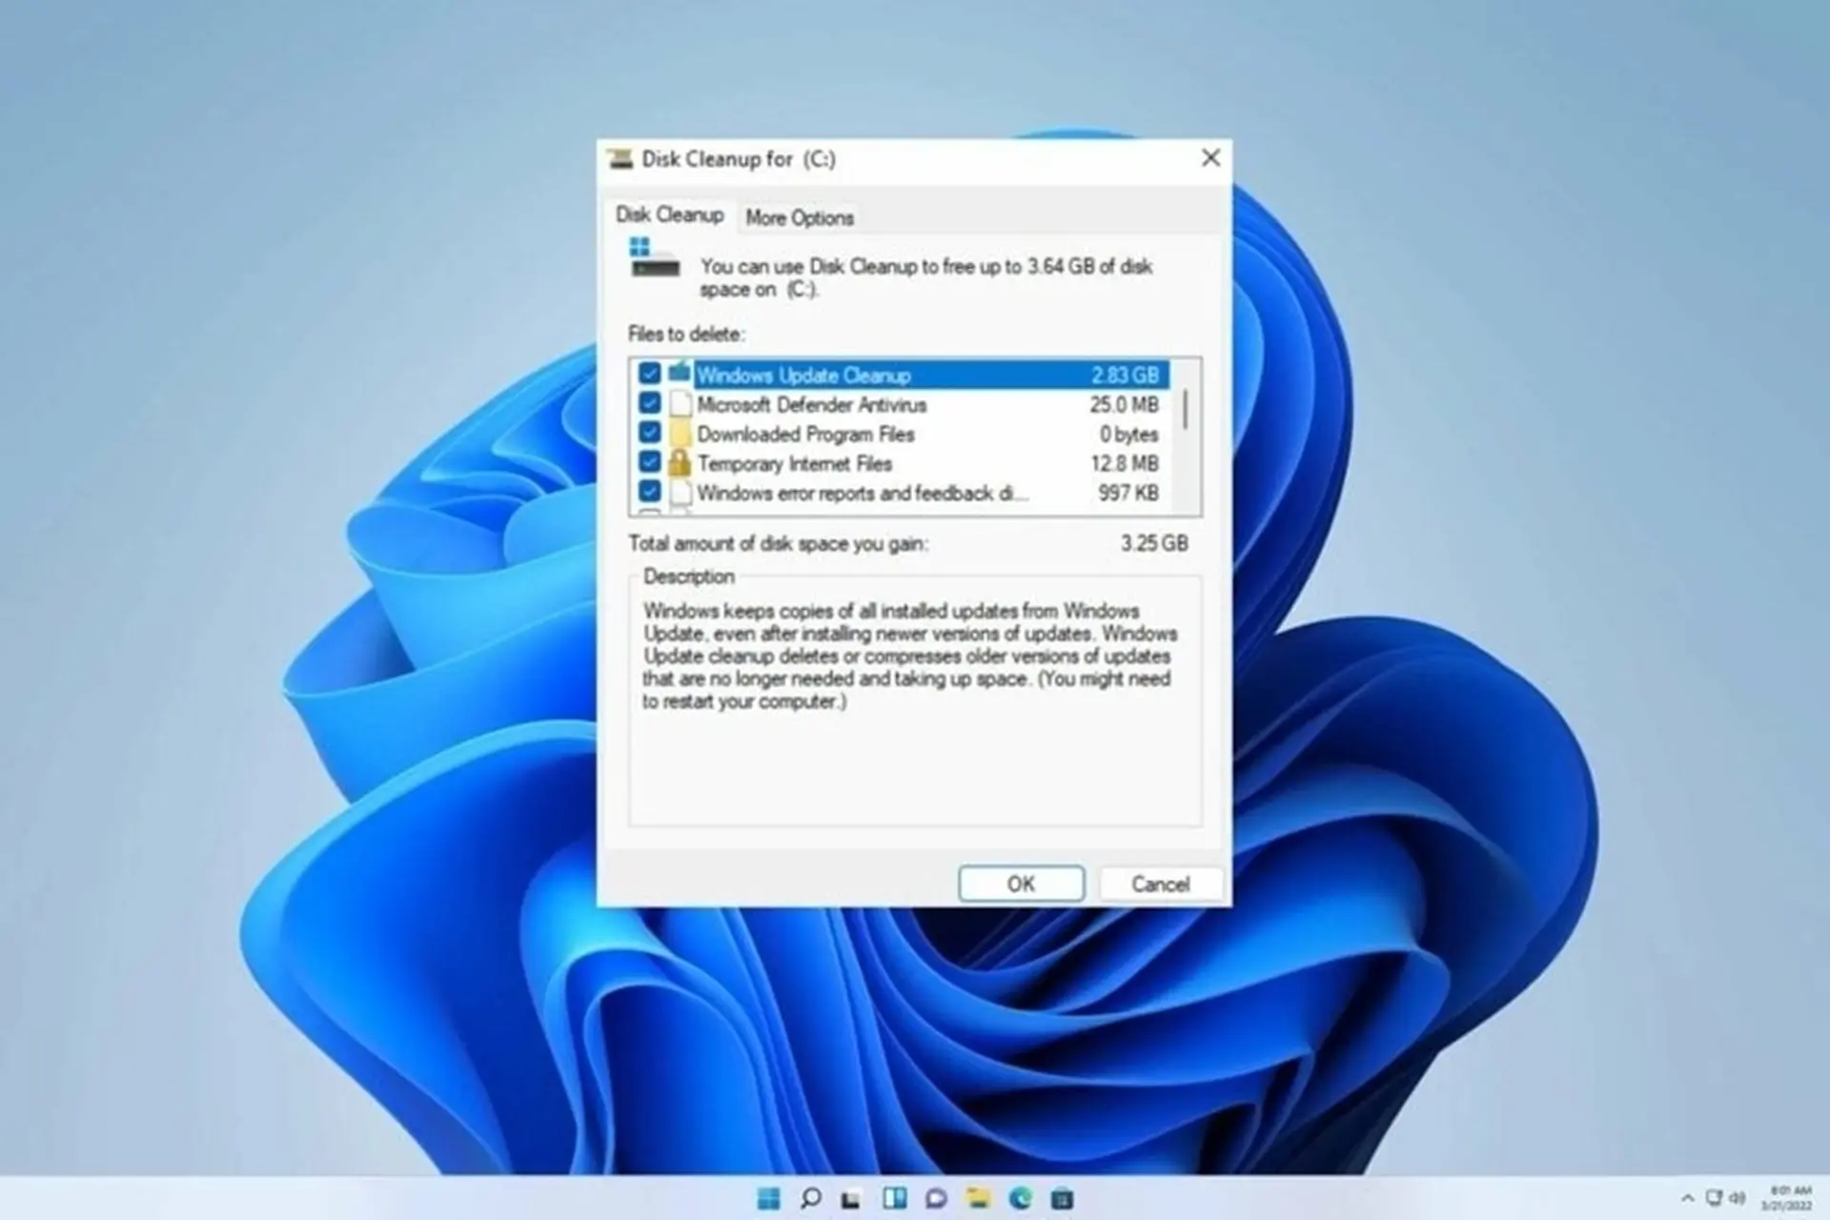Open Microsoft Edge from the taskbar
Image resolution: width=1830 pixels, height=1220 pixels.
1021,1198
